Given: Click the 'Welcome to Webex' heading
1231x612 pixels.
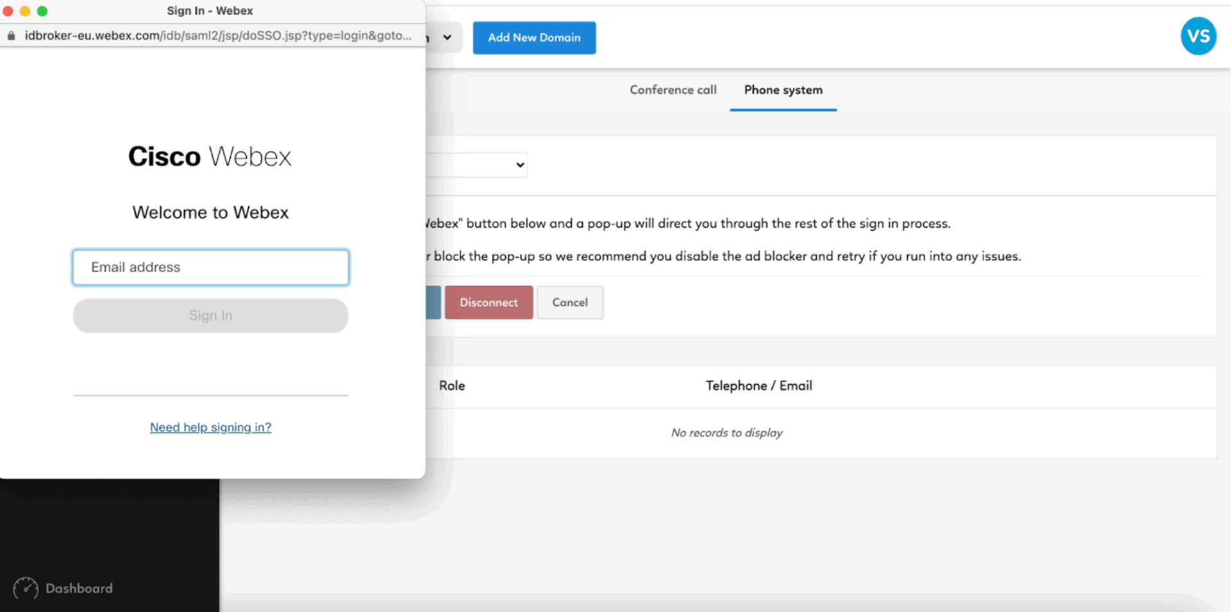Looking at the screenshot, I should 210,212.
